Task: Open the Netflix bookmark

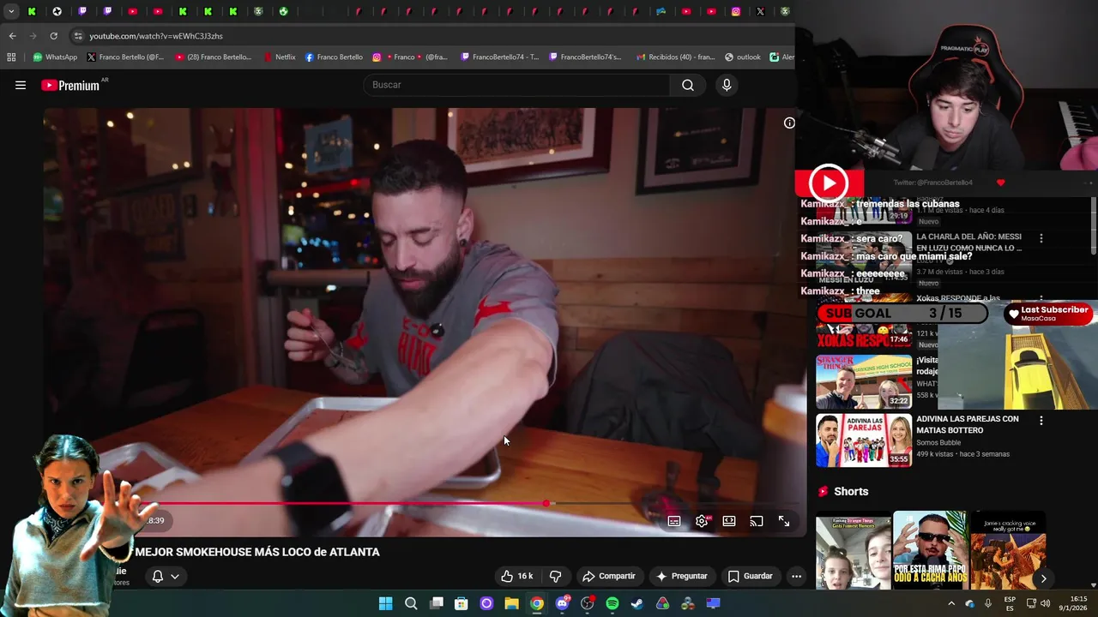Action: (x=280, y=57)
